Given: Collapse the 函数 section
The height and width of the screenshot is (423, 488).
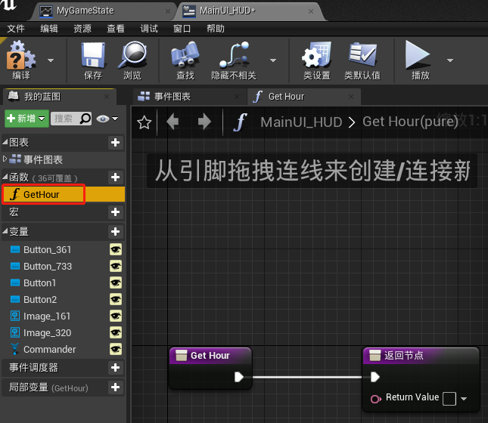Looking at the screenshot, I should pos(5,177).
